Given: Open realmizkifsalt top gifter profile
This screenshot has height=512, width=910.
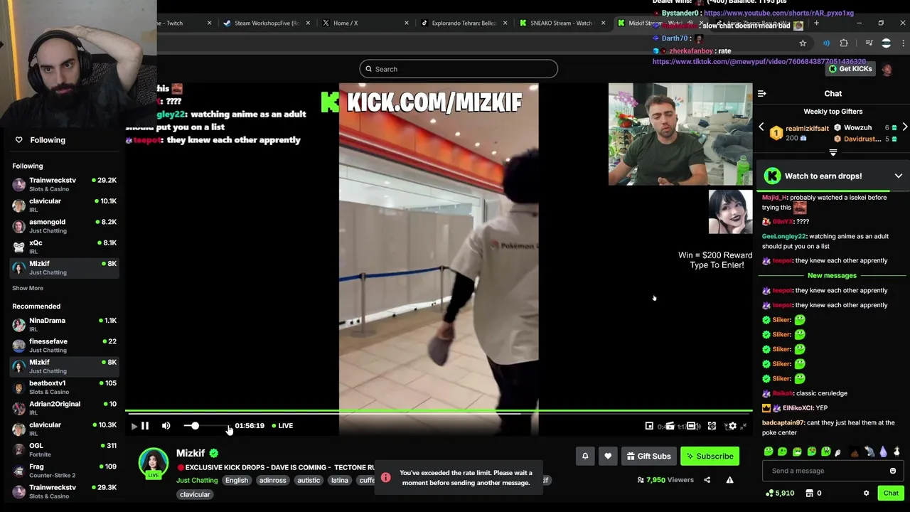Looking at the screenshot, I should click(x=807, y=129).
